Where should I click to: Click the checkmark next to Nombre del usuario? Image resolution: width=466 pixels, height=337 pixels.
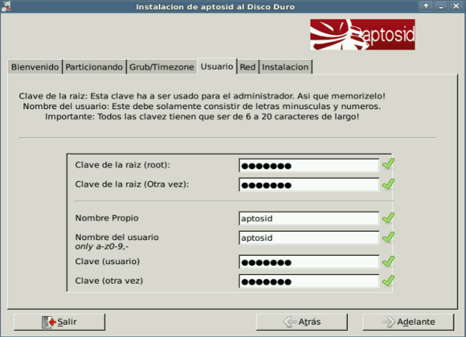pyautogui.click(x=388, y=237)
